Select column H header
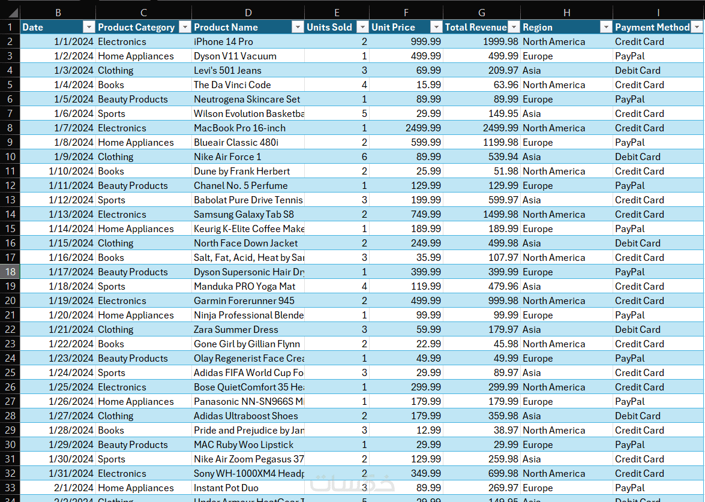This screenshot has width=705, height=502. [x=566, y=13]
